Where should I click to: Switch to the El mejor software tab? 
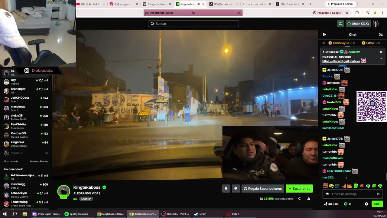pos(157,4)
